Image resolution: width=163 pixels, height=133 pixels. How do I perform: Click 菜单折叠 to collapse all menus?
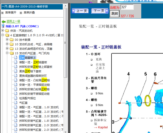click(29, 12)
